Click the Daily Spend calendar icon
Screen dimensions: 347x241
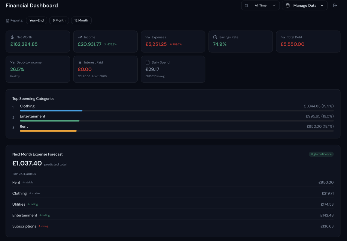[148, 63]
